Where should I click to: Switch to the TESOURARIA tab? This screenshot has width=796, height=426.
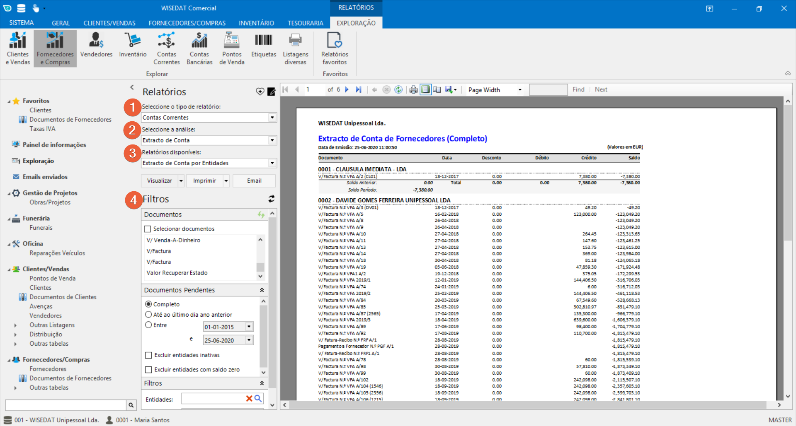[305, 23]
